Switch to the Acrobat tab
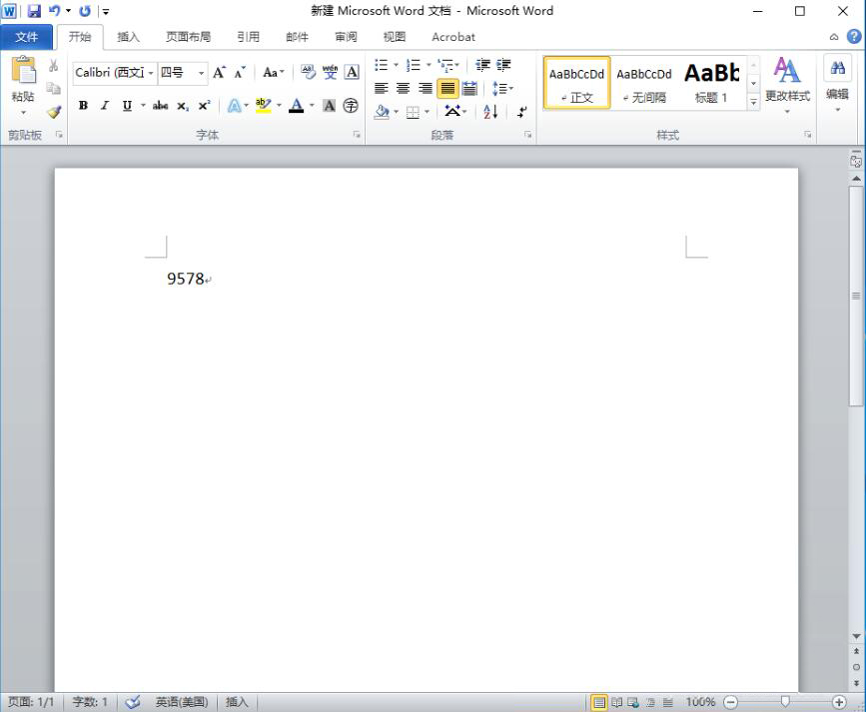This screenshot has height=712, width=866. [452, 37]
